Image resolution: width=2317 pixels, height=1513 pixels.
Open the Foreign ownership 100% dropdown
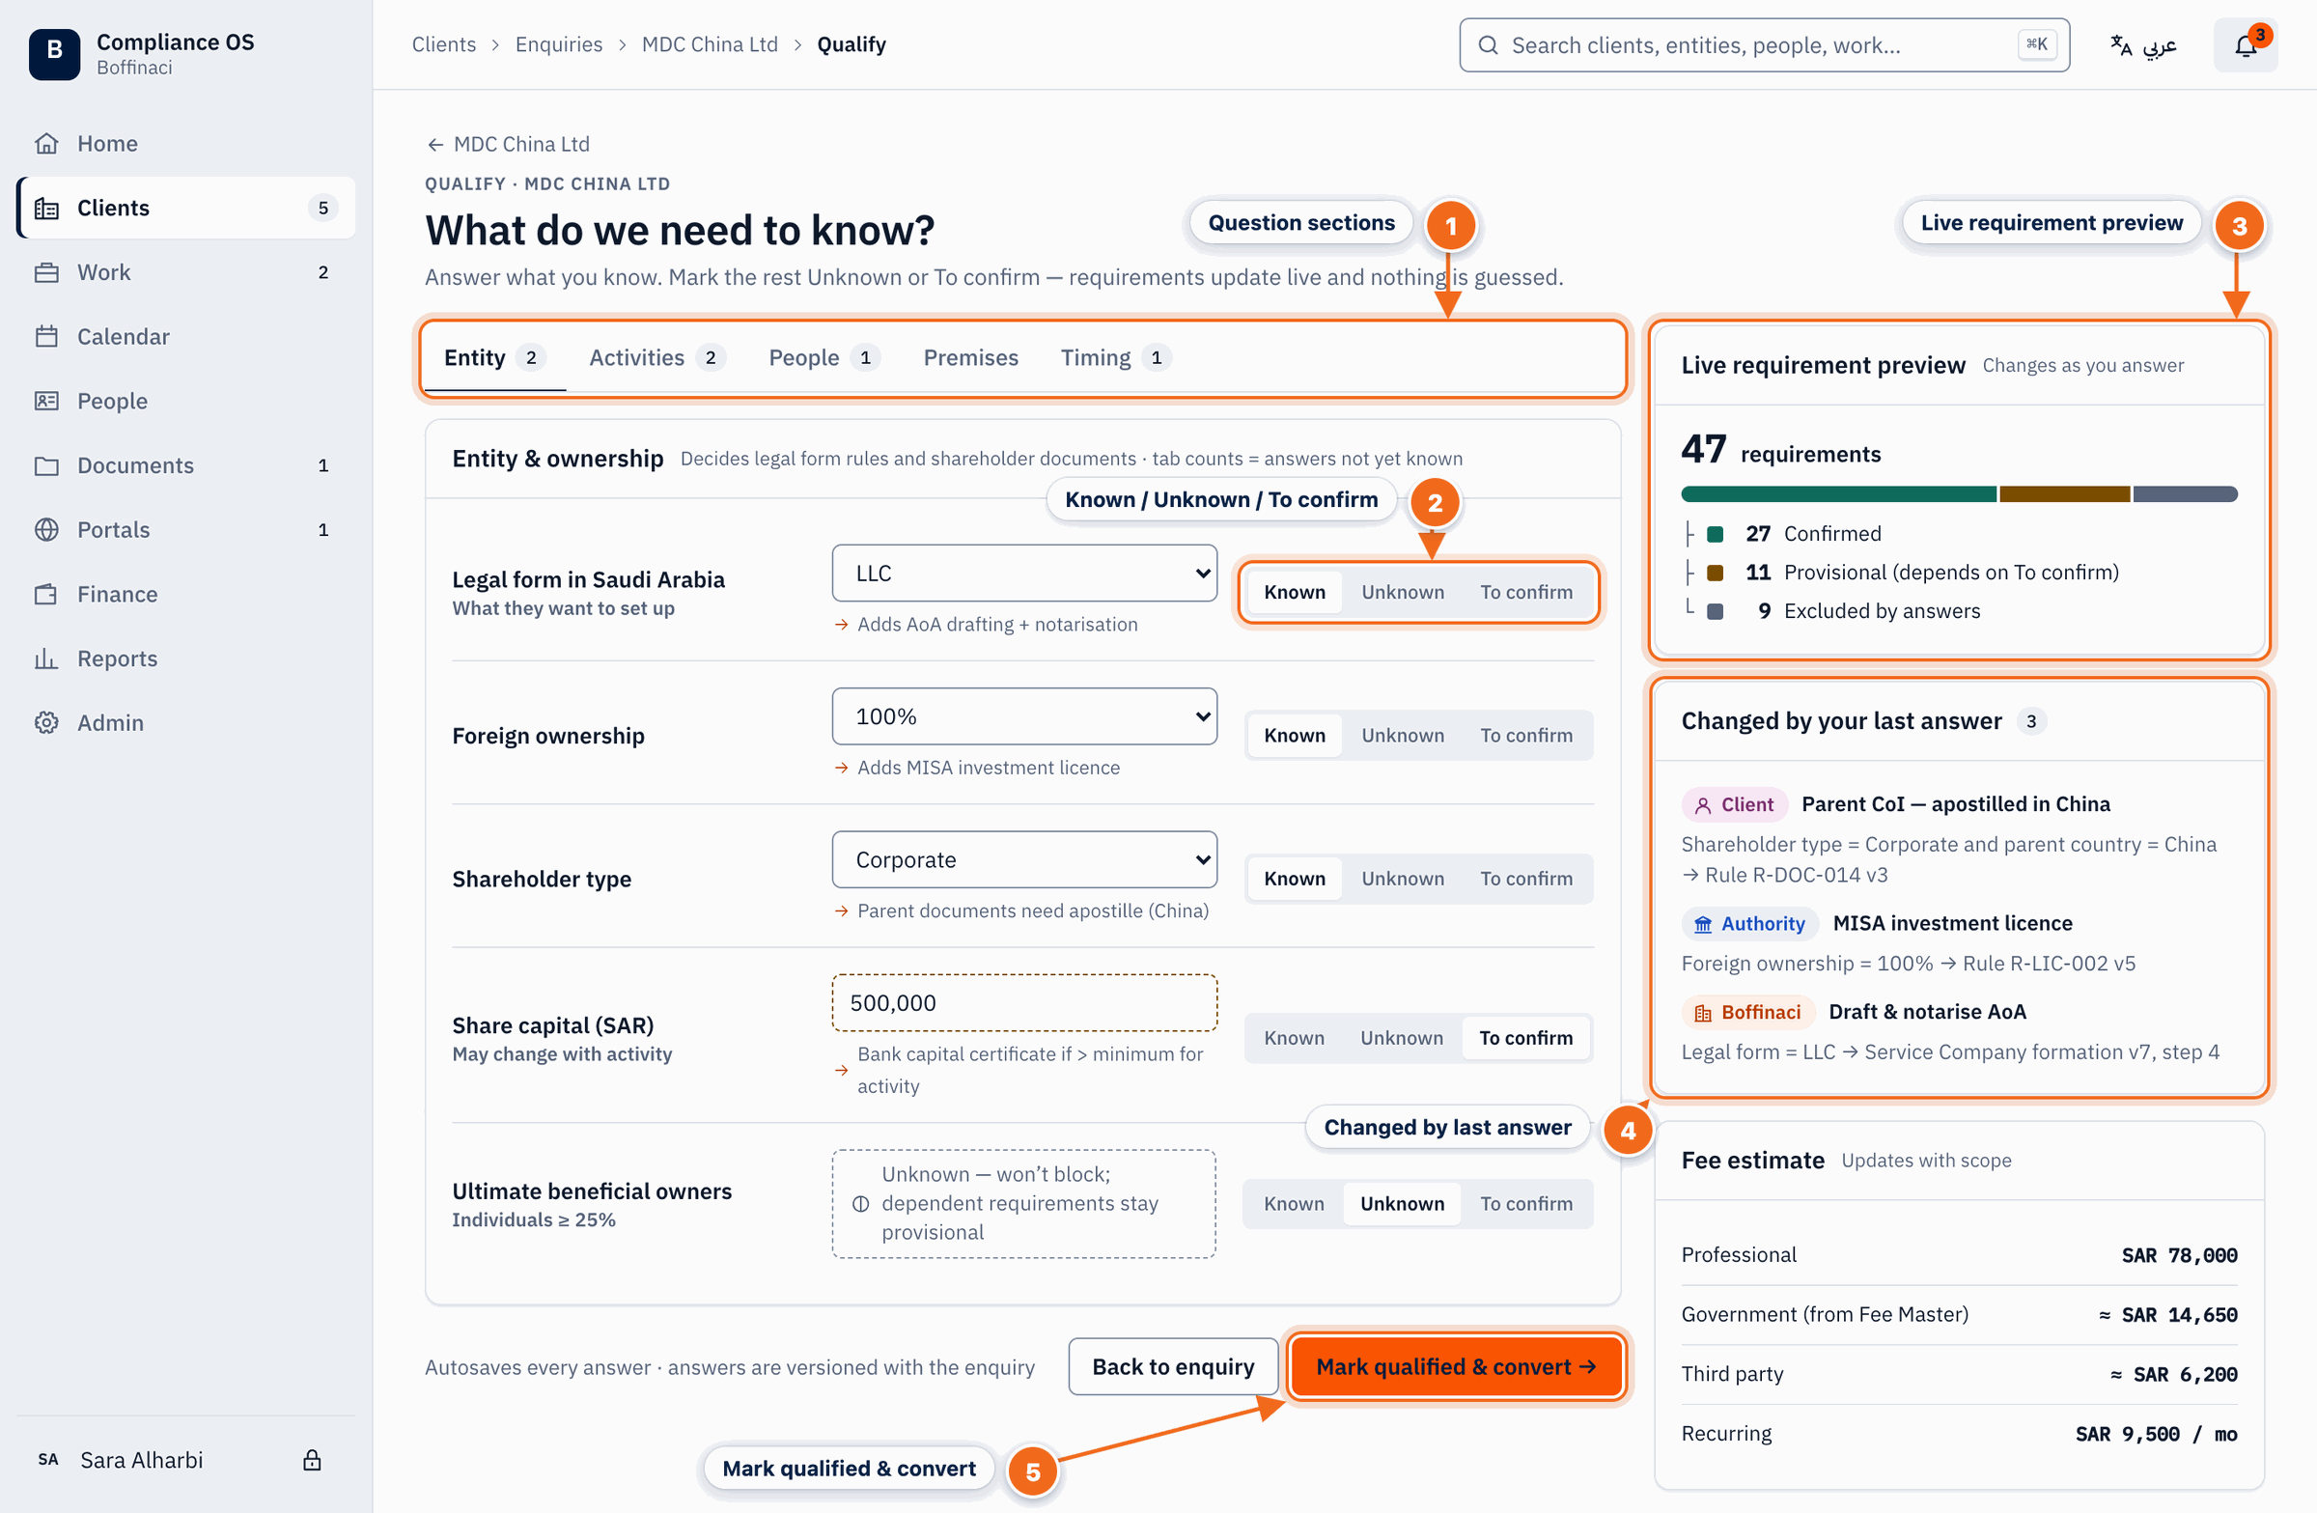(1024, 715)
